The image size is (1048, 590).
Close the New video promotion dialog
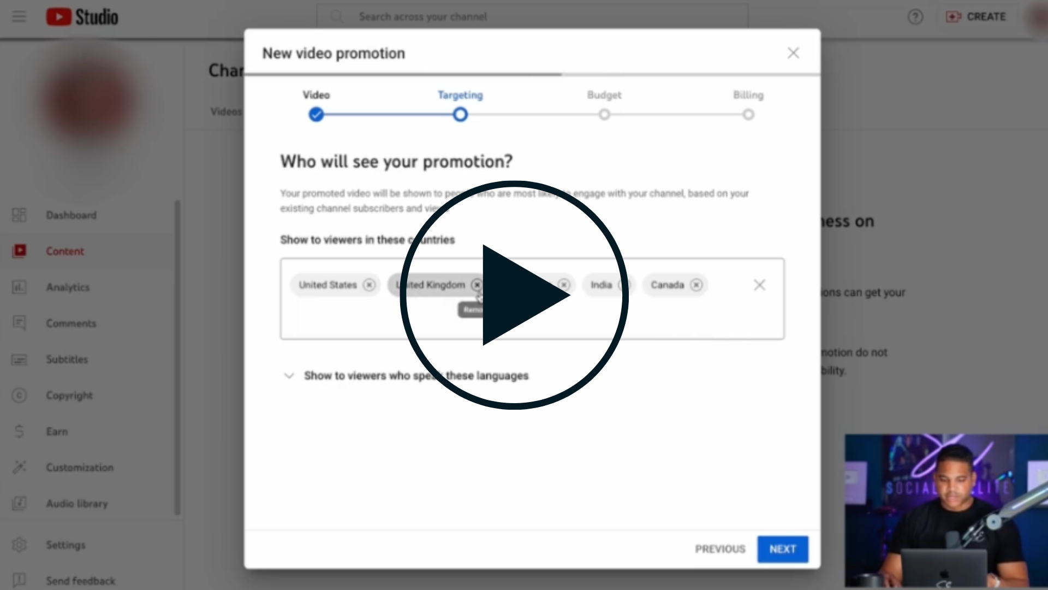[793, 53]
